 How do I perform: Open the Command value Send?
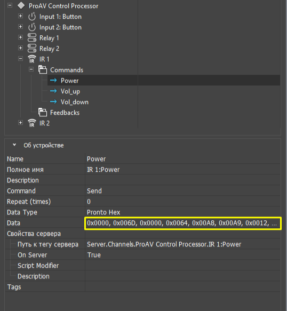coord(182,191)
